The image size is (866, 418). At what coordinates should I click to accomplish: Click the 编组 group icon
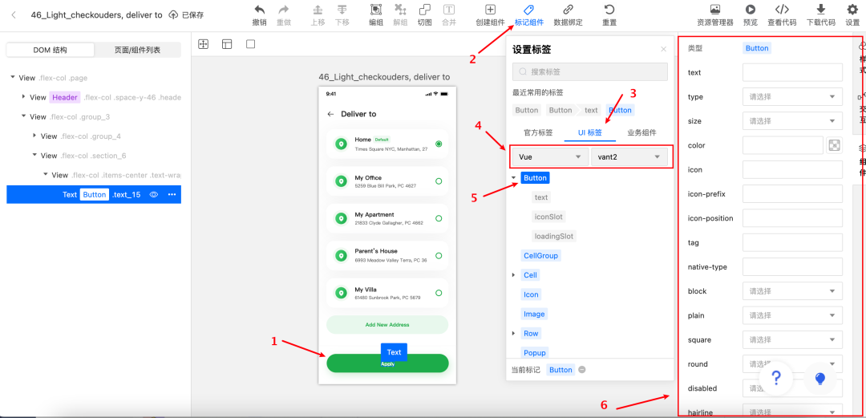pyautogui.click(x=376, y=10)
